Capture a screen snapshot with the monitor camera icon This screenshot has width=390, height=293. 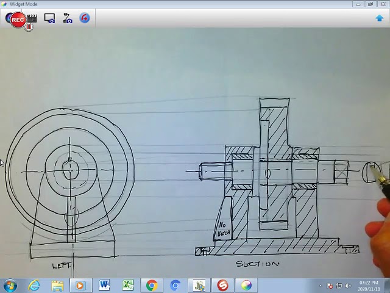pos(50,19)
